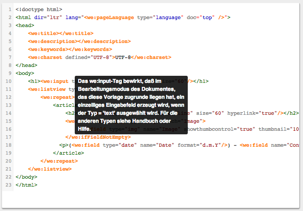Click line number 22 in the gutter
The image size is (303, 211).
pyautogui.click(x=8, y=177)
